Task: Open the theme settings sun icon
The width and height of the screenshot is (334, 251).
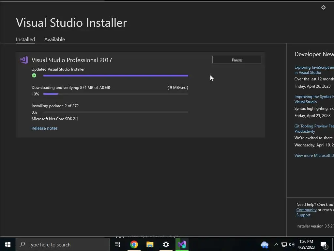Action: 323,8
